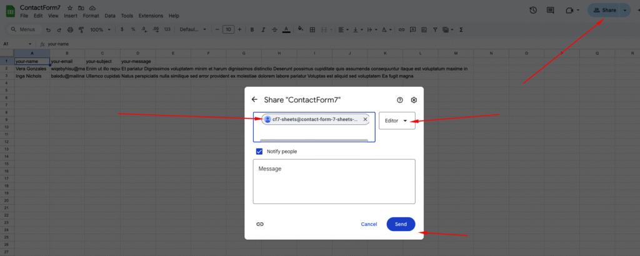Screen dimensions: 640x256
Task: Apply currency format dollar icon
Action: (x=122, y=30)
